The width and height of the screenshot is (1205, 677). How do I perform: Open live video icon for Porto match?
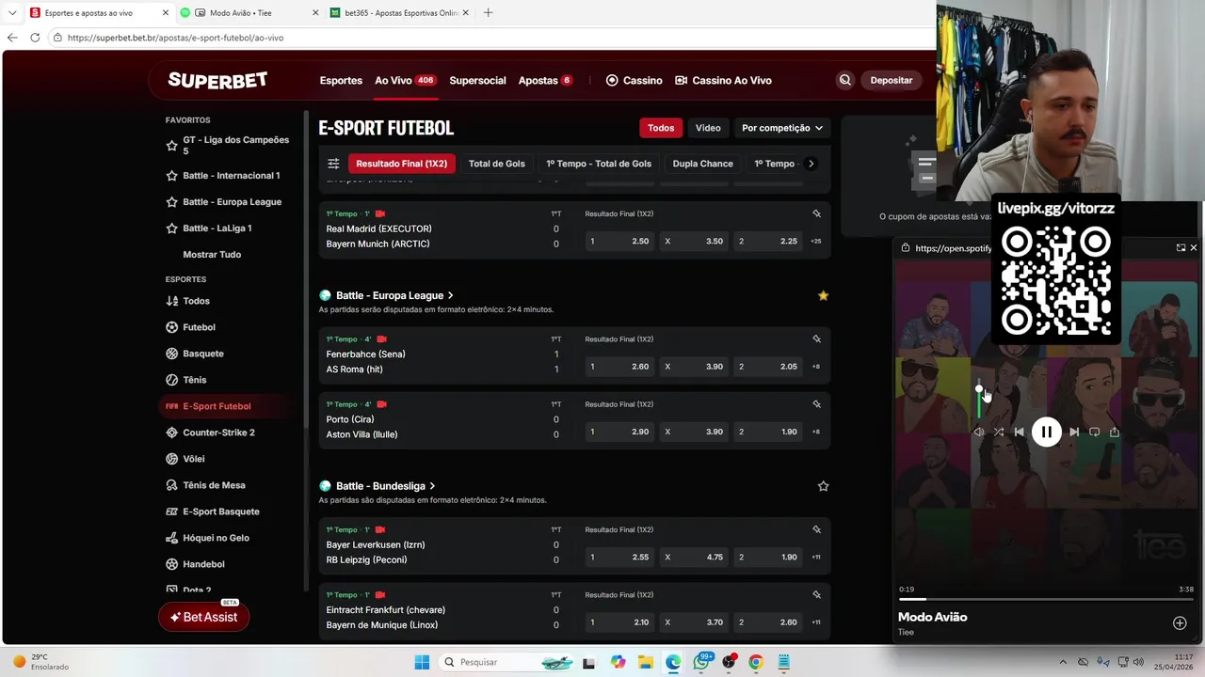(381, 404)
